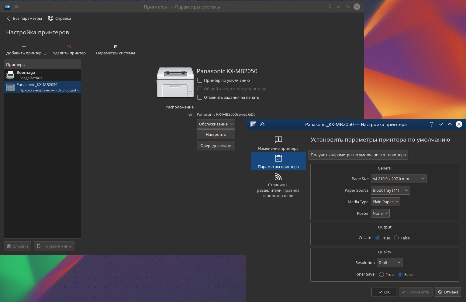Click the cancel icon on Отмена button

pyautogui.click(x=440, y=292)
